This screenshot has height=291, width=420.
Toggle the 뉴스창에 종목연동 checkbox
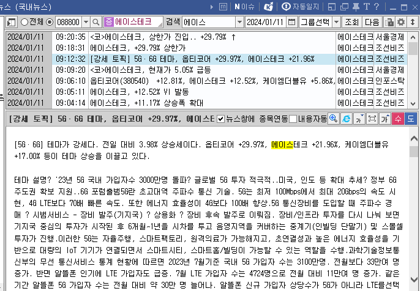click(x=220, y=119)
